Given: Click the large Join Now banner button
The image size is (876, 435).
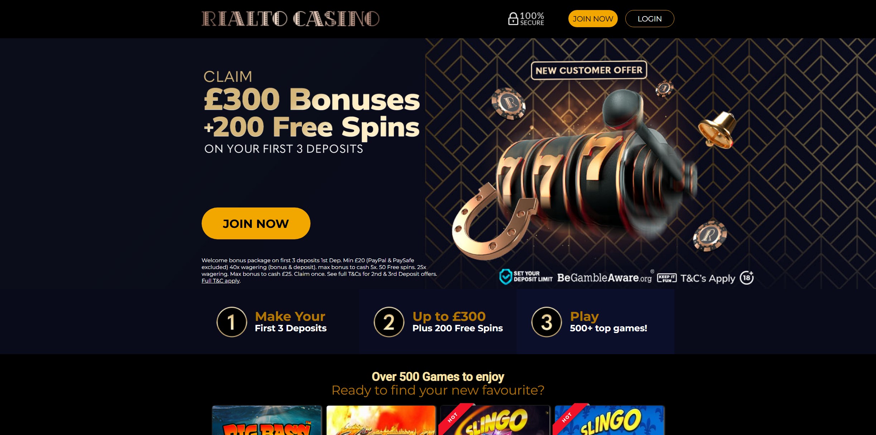Looking at the screenshot, I should point(256,223).
